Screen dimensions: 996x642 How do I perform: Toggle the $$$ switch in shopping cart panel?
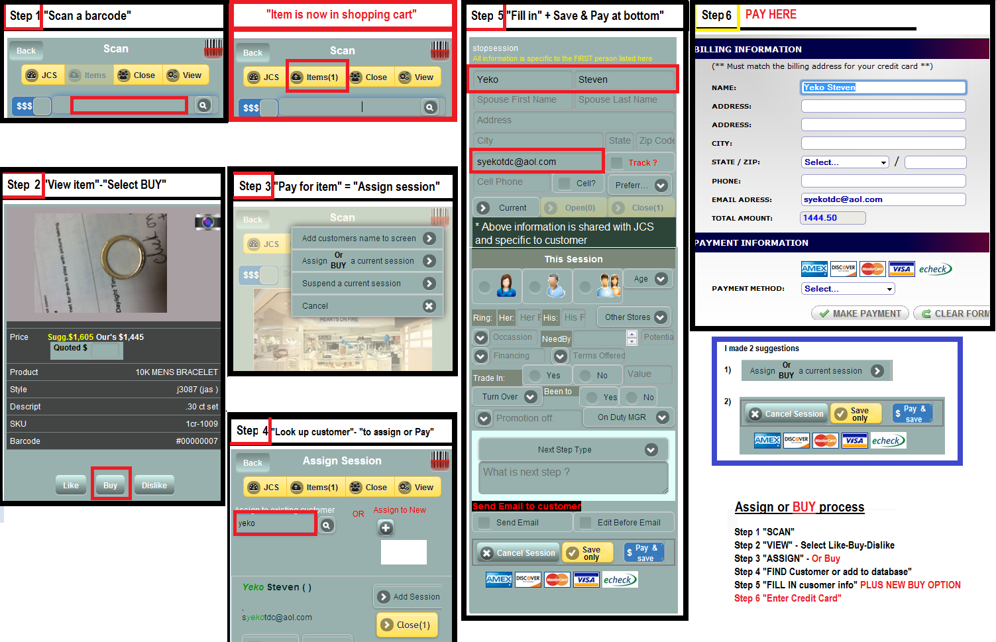[x=258, y=107]
